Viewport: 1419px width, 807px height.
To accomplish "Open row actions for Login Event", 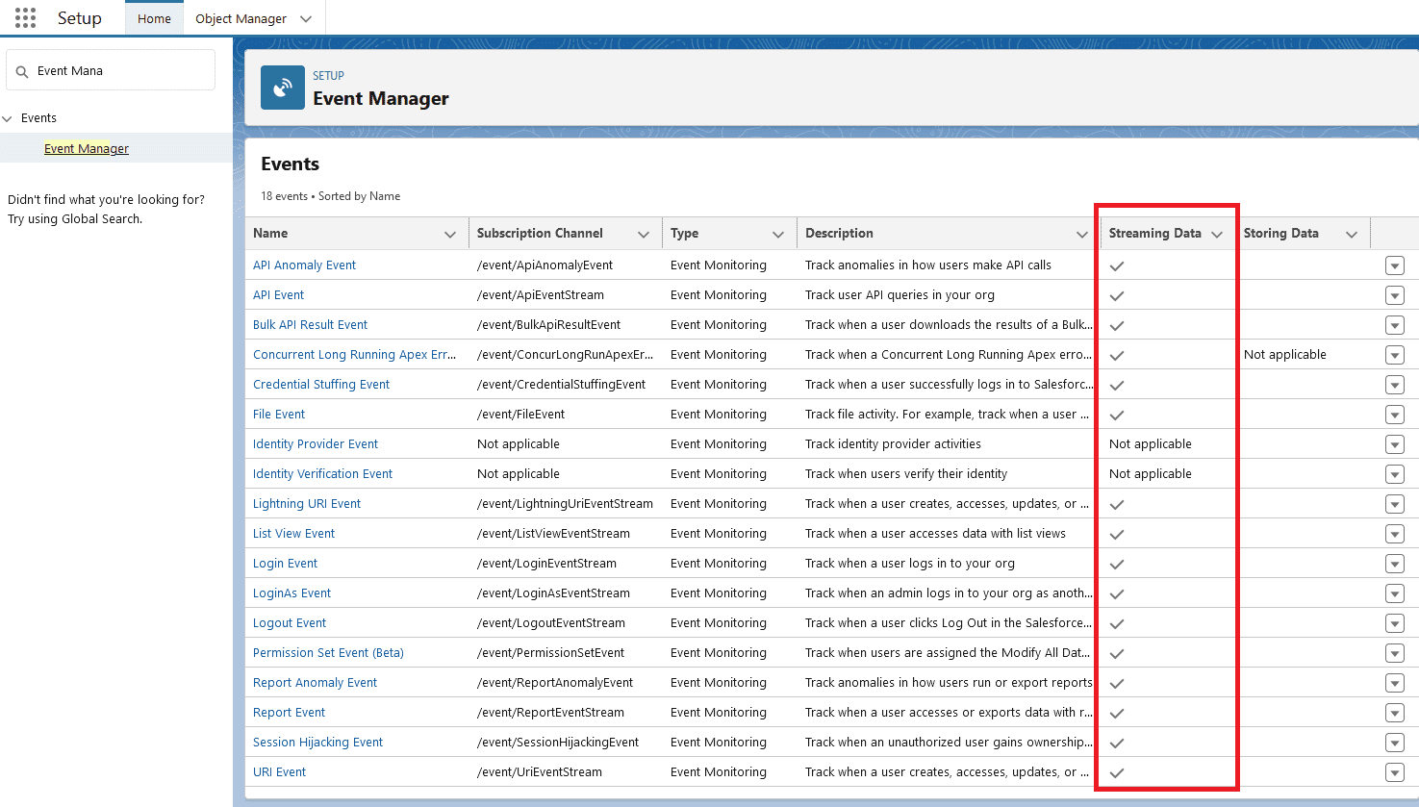I will 1395,564.
